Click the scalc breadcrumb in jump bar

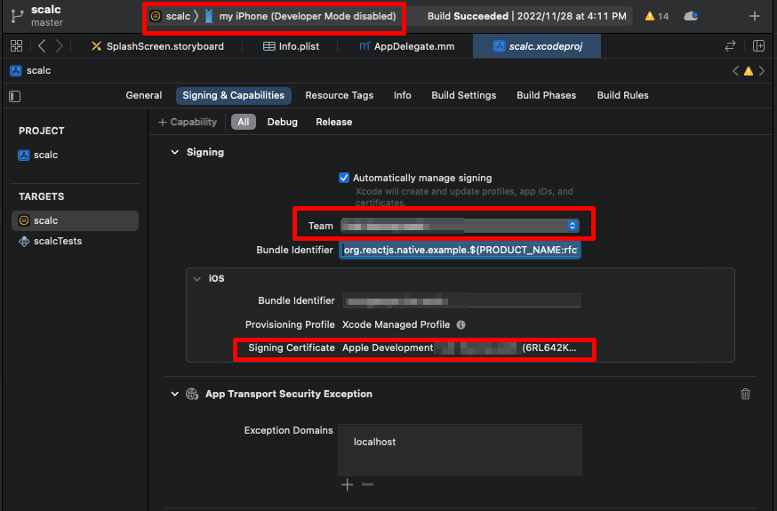[30, 70]
